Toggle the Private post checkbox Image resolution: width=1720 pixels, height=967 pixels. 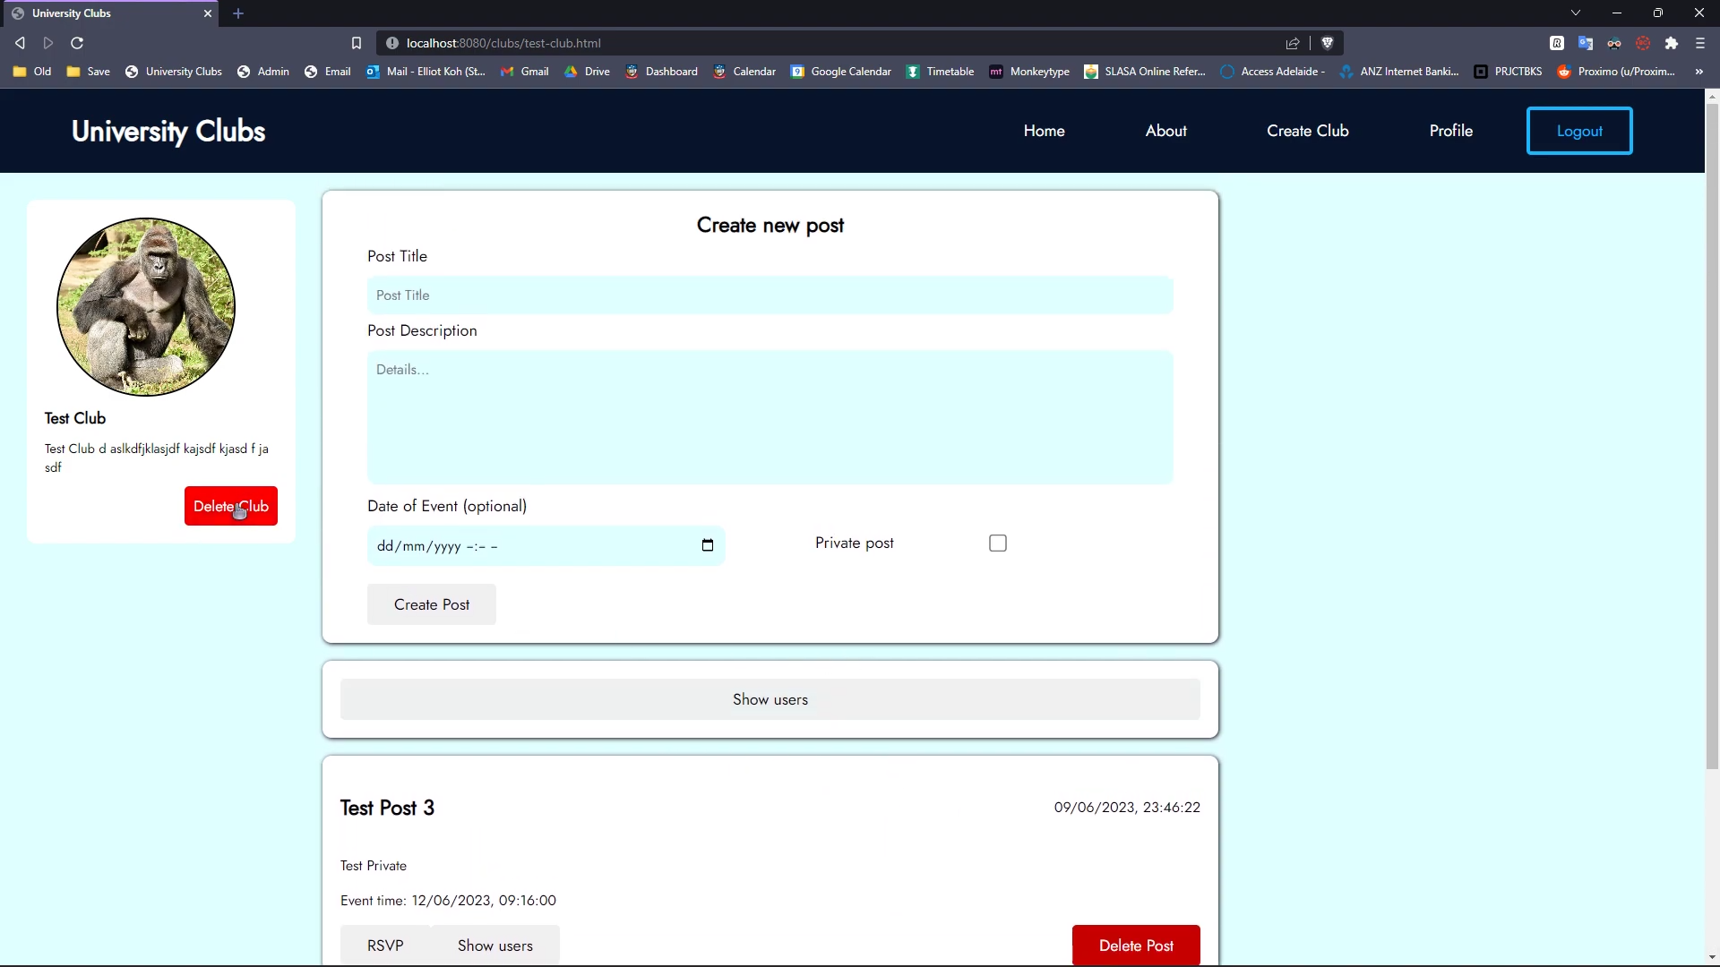pyautogui.click(x=998, y=543)
